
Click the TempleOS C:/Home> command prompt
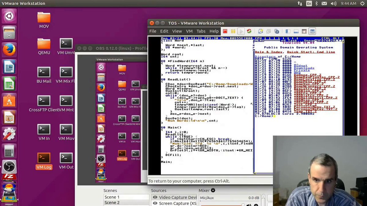pyautogui.click(x=264, y=116)
